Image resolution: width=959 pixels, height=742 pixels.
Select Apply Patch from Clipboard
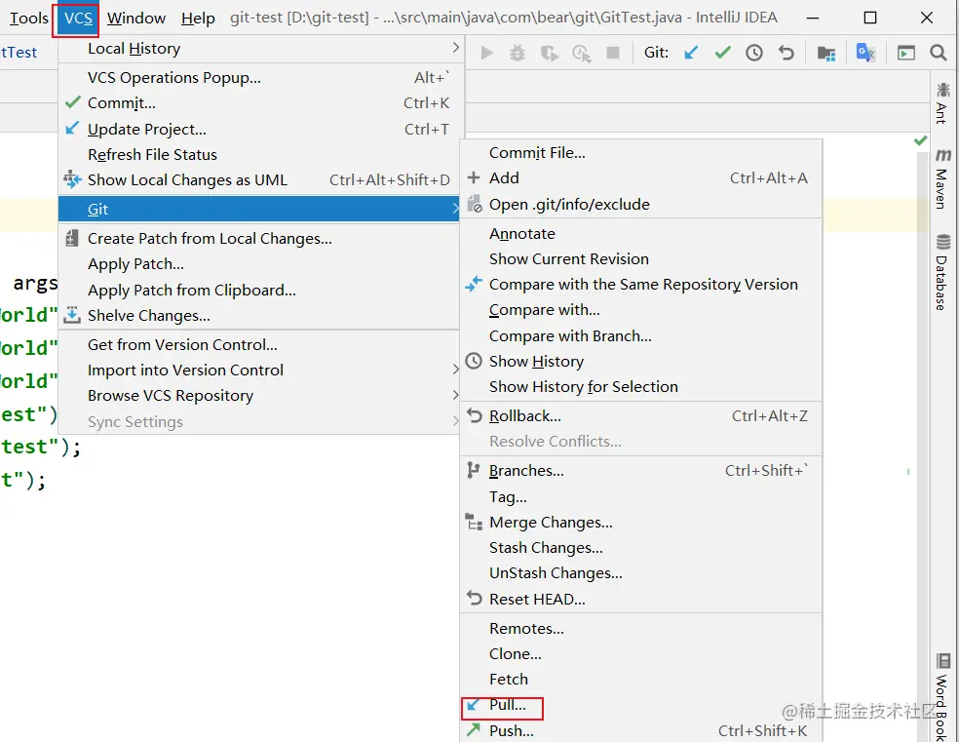pyautogui.click(x=258, y=290)
